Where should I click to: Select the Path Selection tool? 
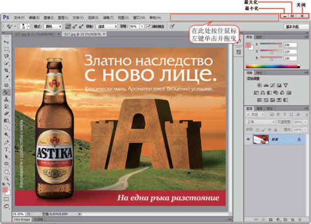click(x=7, y=156)
